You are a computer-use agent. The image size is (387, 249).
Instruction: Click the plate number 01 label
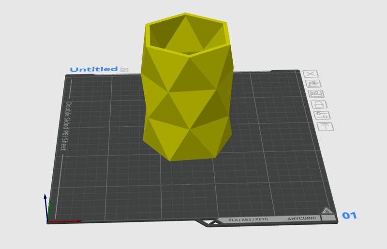click(x=349, y=216)
